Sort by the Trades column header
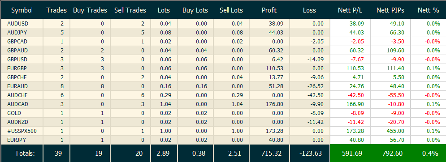The height and width of the screenshot is (162, 446). (x=56, y=10)
